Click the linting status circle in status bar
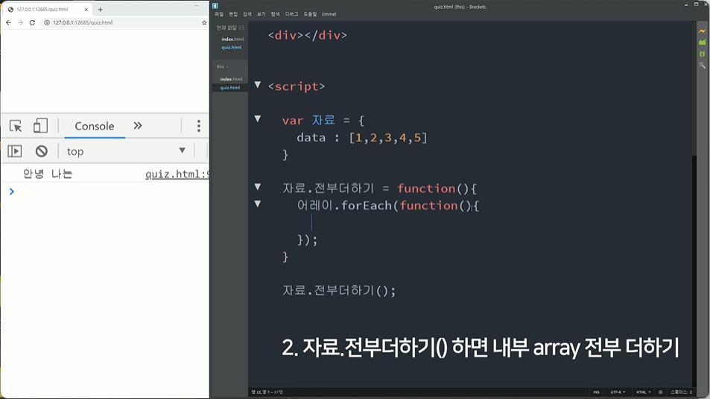The width and height of the screenshot is (710, 399). [660, 392]
